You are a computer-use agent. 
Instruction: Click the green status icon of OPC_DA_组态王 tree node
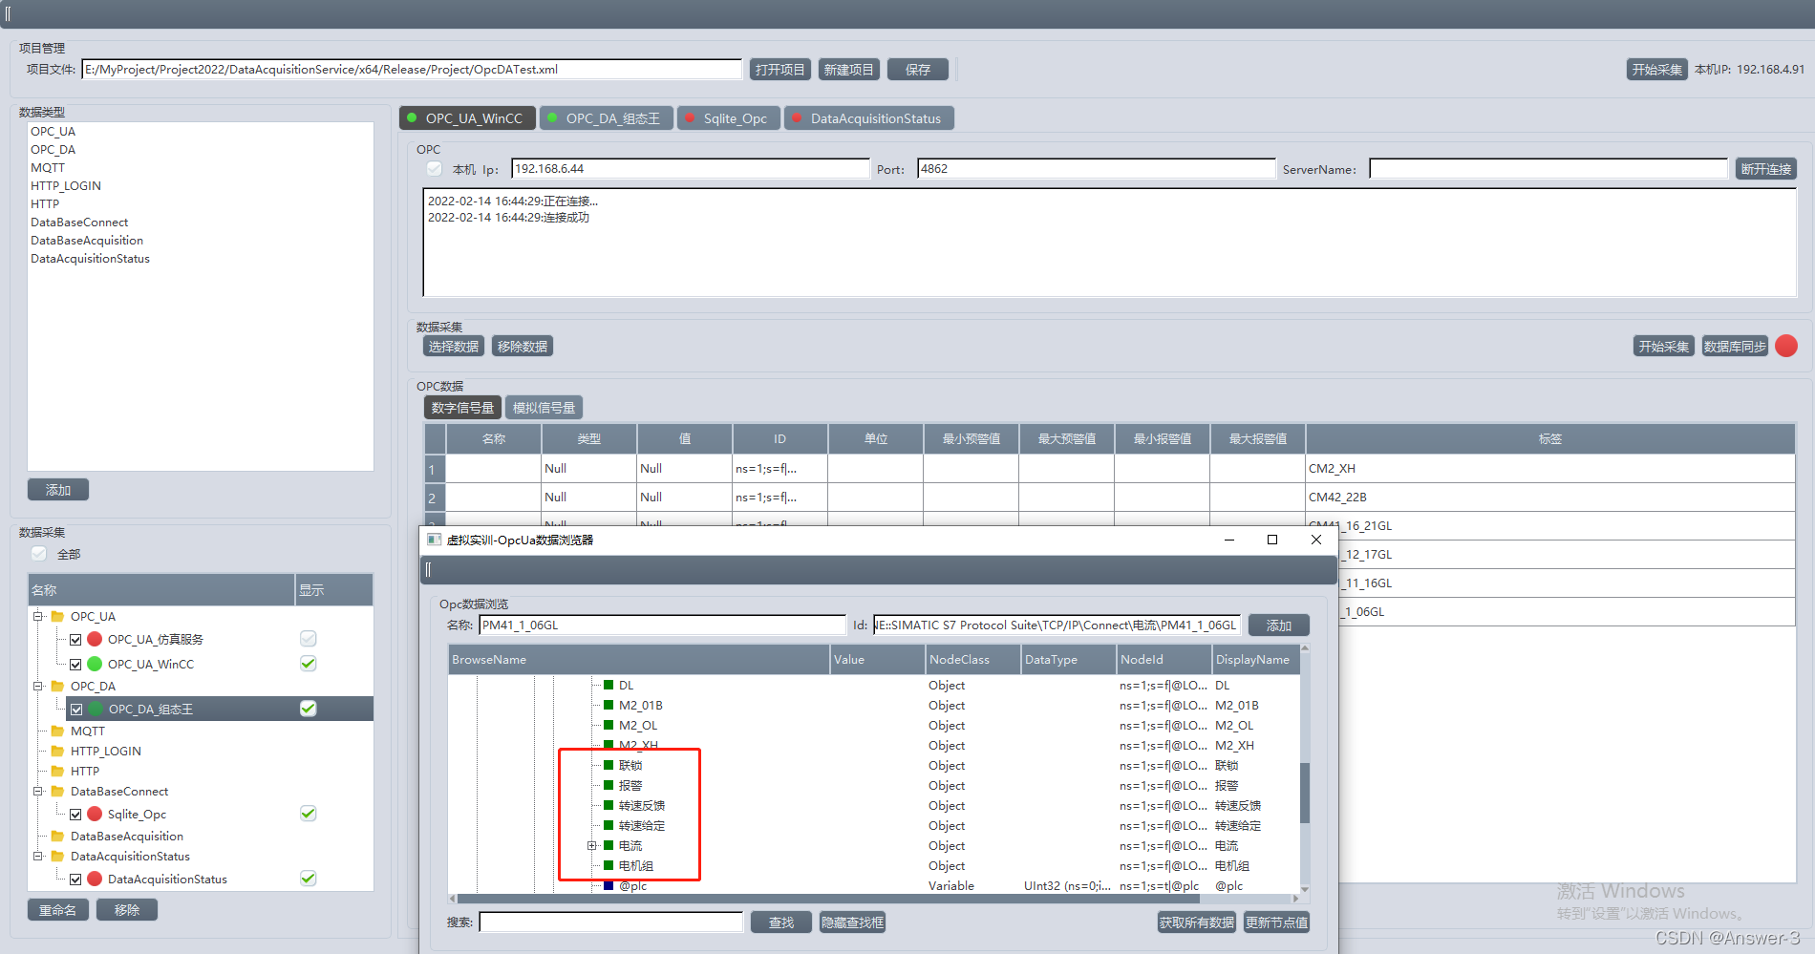point(96,709)
